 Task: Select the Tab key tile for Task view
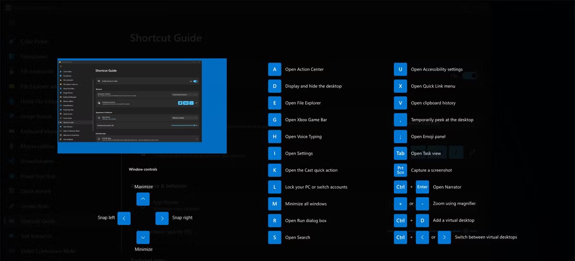click(x=400, y=153)
